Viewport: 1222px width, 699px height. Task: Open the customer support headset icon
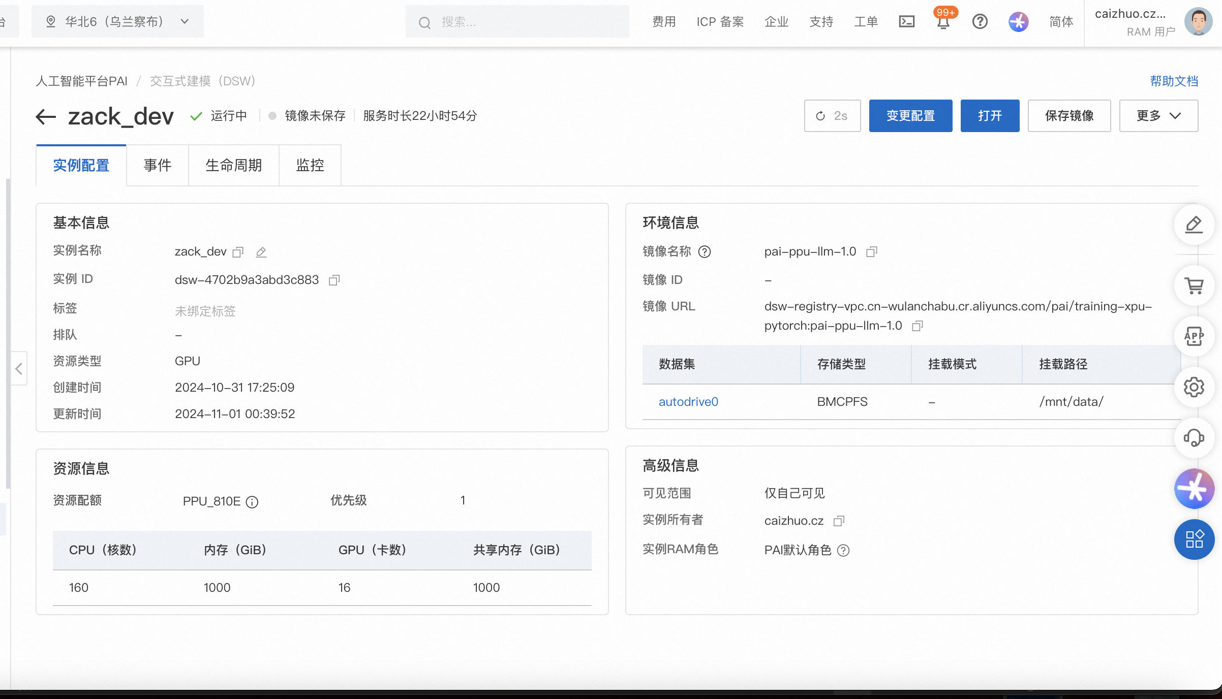click(1194, 438)
